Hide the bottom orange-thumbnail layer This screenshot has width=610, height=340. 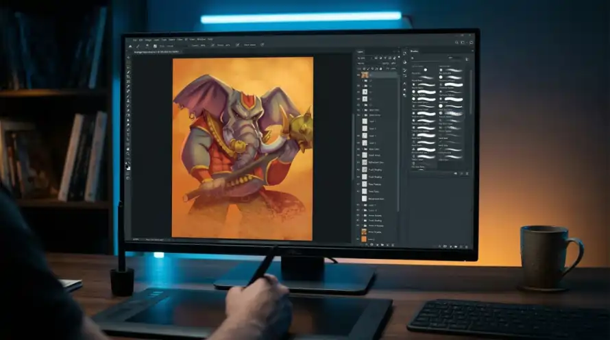[x=358, y=239]
